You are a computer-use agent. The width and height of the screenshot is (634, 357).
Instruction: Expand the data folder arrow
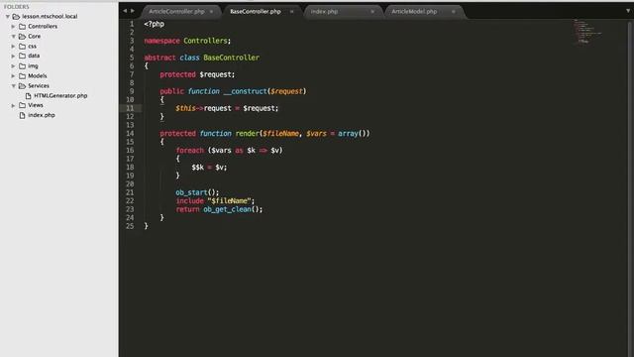(x=13, y=56)
